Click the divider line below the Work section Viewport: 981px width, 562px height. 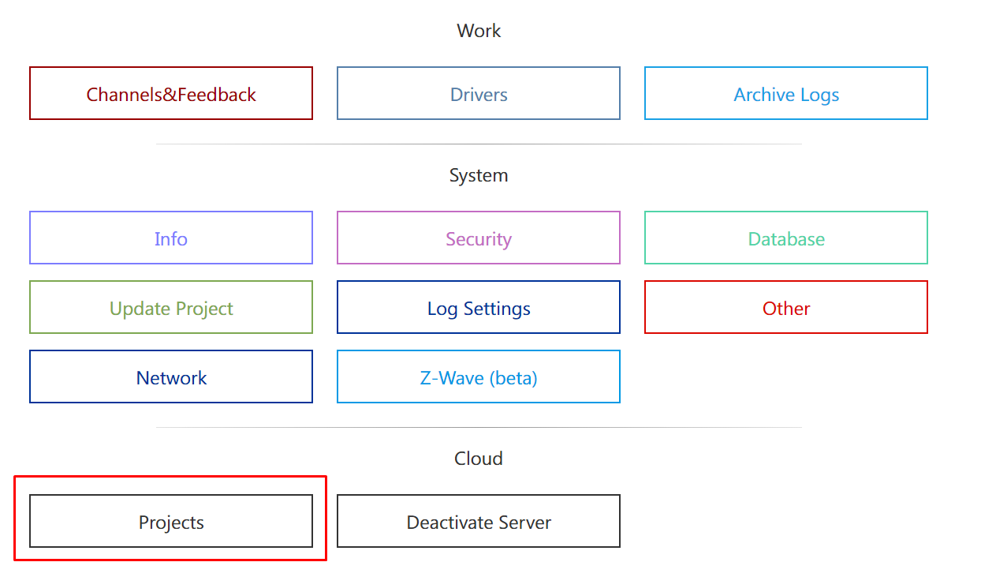479,144
